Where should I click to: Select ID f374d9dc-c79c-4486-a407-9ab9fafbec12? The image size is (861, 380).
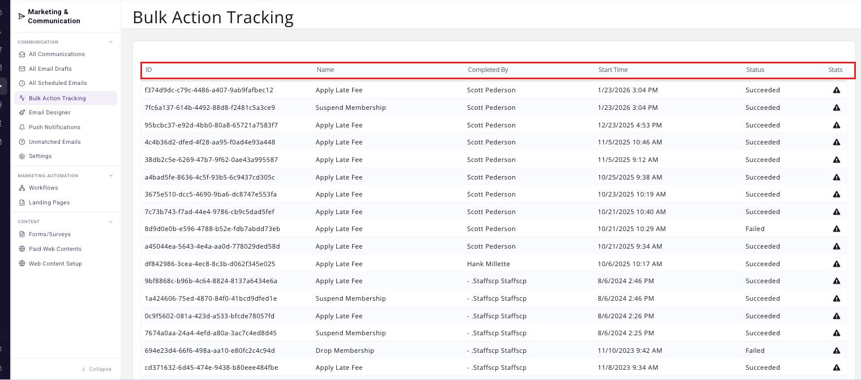point(209,90)
